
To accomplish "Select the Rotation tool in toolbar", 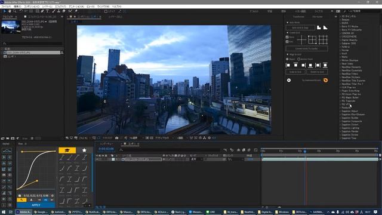I will [x=21, y=11].
